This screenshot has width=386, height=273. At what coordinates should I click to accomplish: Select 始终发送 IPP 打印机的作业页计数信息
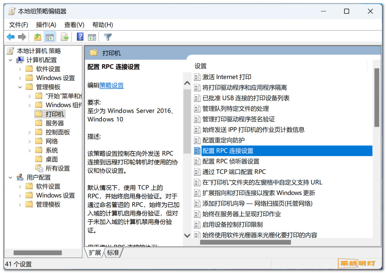point(253,130)
